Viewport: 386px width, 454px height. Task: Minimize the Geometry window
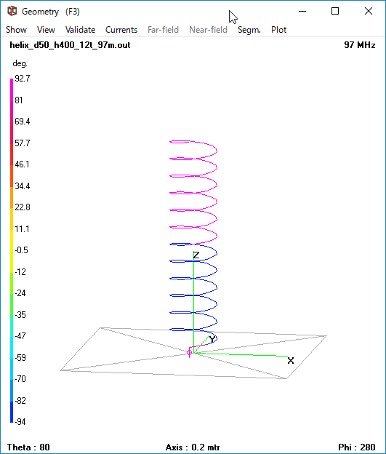pyautogui.click(x=302, y=12)
